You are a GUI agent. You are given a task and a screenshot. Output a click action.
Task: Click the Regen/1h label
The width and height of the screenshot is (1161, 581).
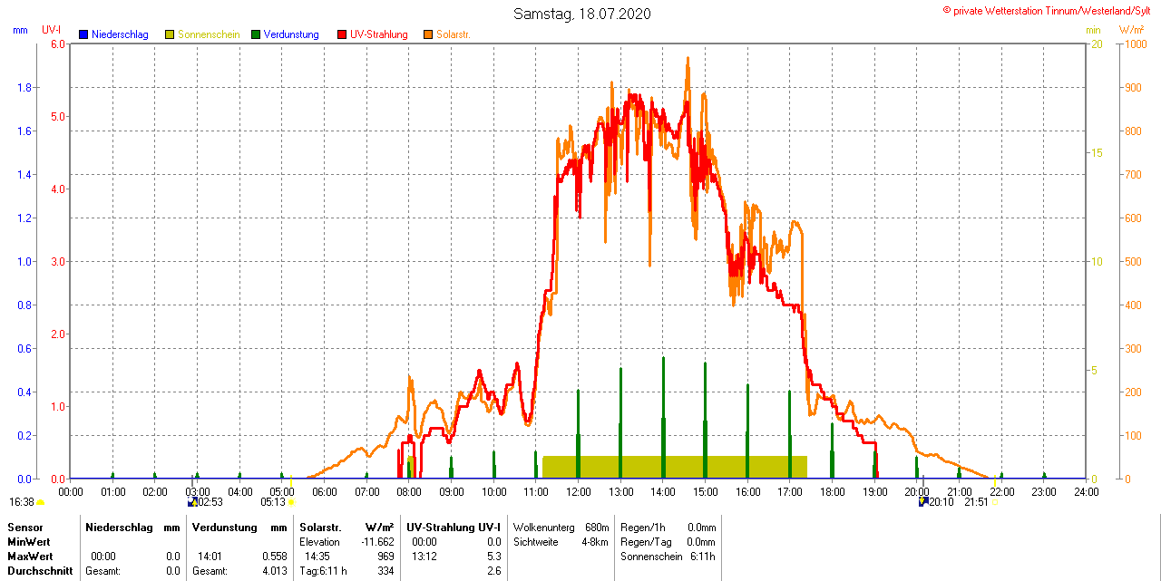(x=644, y=528)
